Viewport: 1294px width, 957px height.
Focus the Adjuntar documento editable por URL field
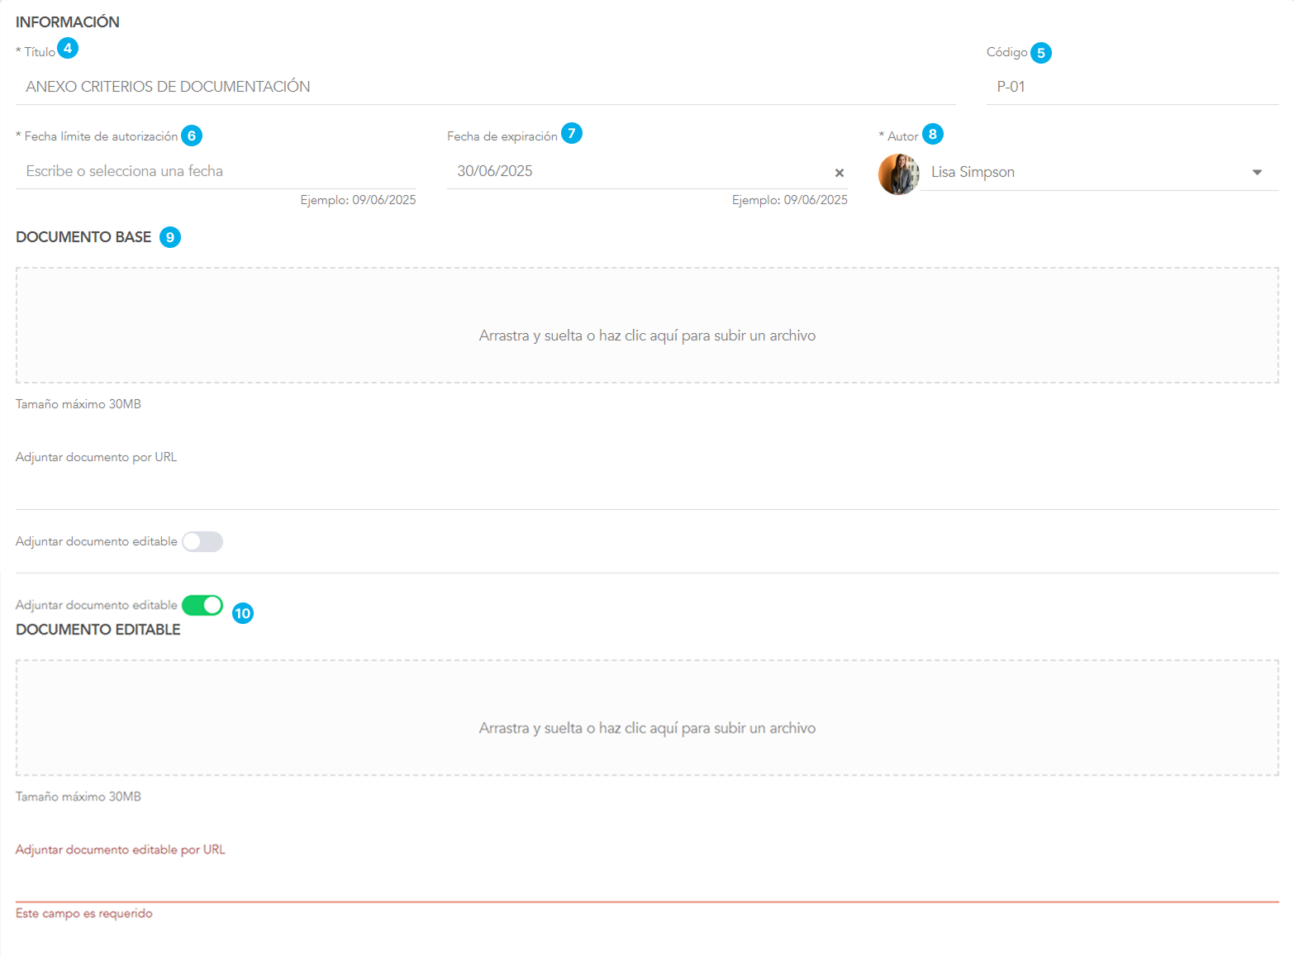tap(647, 883)
